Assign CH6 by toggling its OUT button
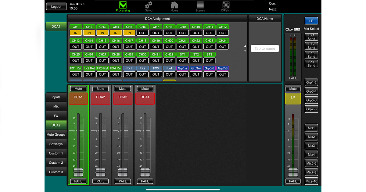 142,33
